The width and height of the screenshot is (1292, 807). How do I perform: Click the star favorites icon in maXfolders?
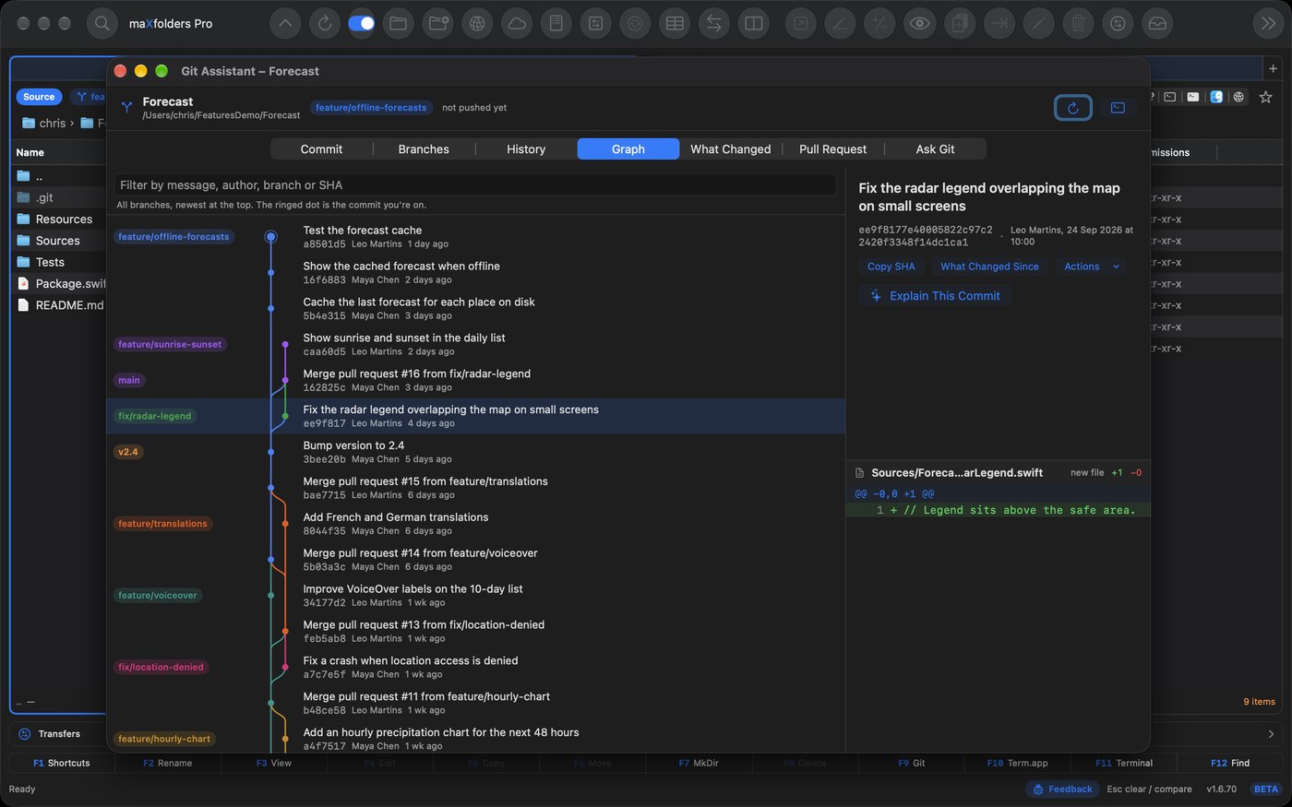[x=1265, y=97]
